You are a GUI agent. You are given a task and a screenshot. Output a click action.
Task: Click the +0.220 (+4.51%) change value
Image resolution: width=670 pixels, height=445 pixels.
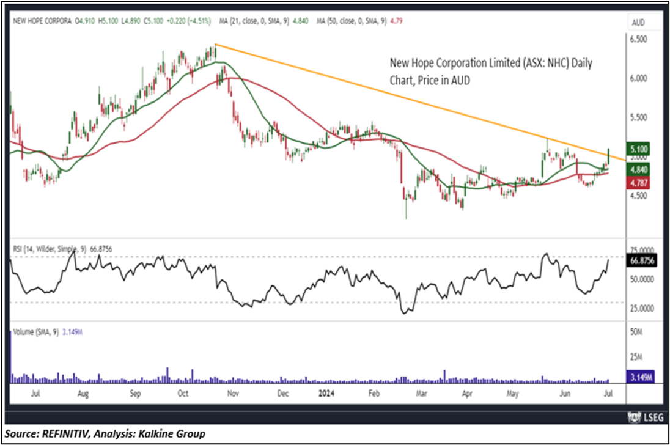188,21
